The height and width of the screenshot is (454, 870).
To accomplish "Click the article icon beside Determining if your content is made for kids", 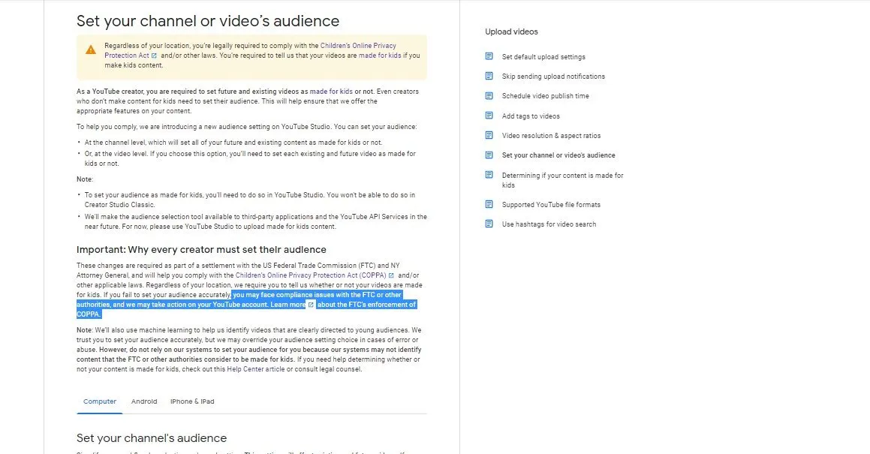I will (x=489, y=175).
